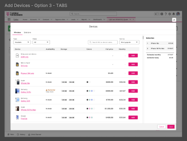The height and width of the screenshot is (141, 187).
Task: Open the Sort by Most popular dropdown
Action: point(129,42)
